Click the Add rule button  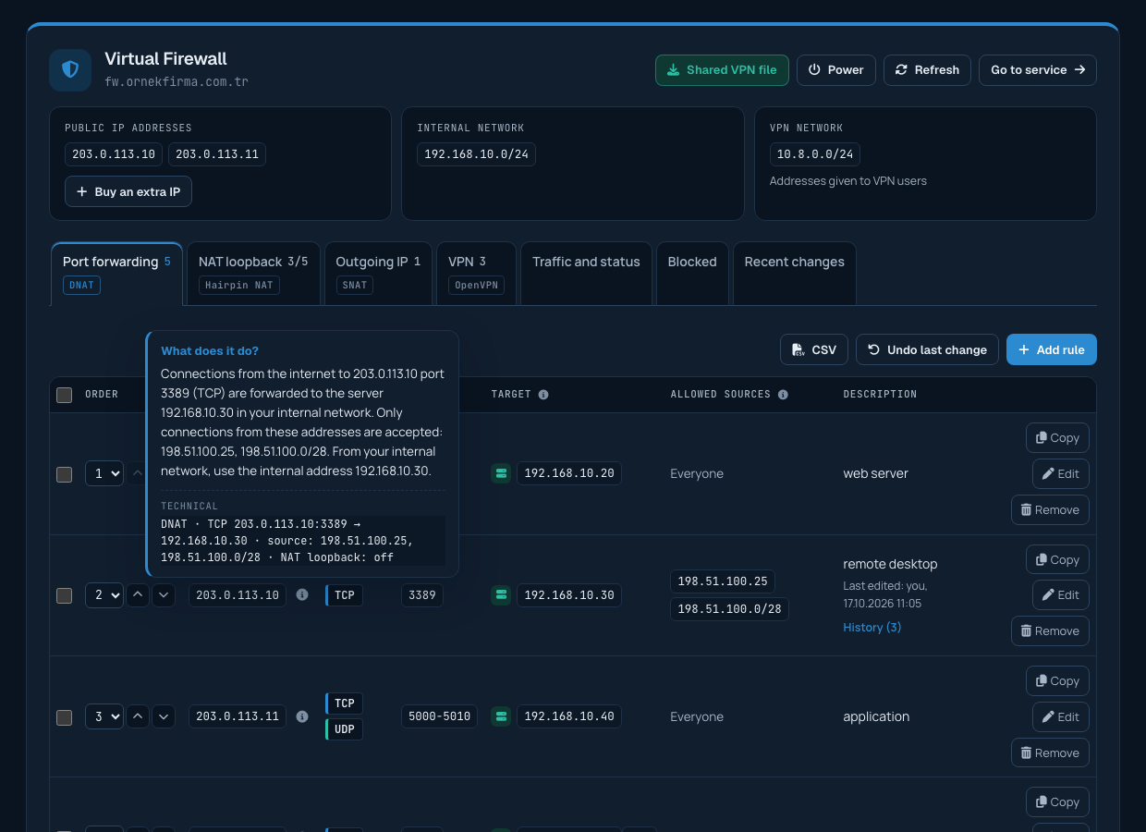(x=1052, y=349)
